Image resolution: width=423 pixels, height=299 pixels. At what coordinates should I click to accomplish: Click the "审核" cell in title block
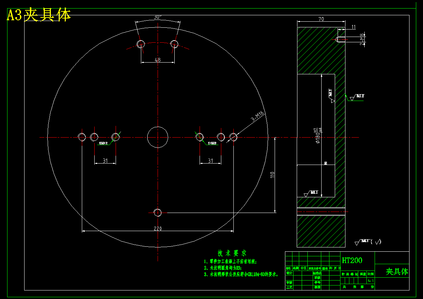(x=289, y=283)
